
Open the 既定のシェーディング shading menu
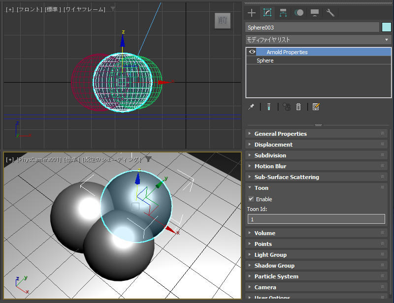pos(112,160)
